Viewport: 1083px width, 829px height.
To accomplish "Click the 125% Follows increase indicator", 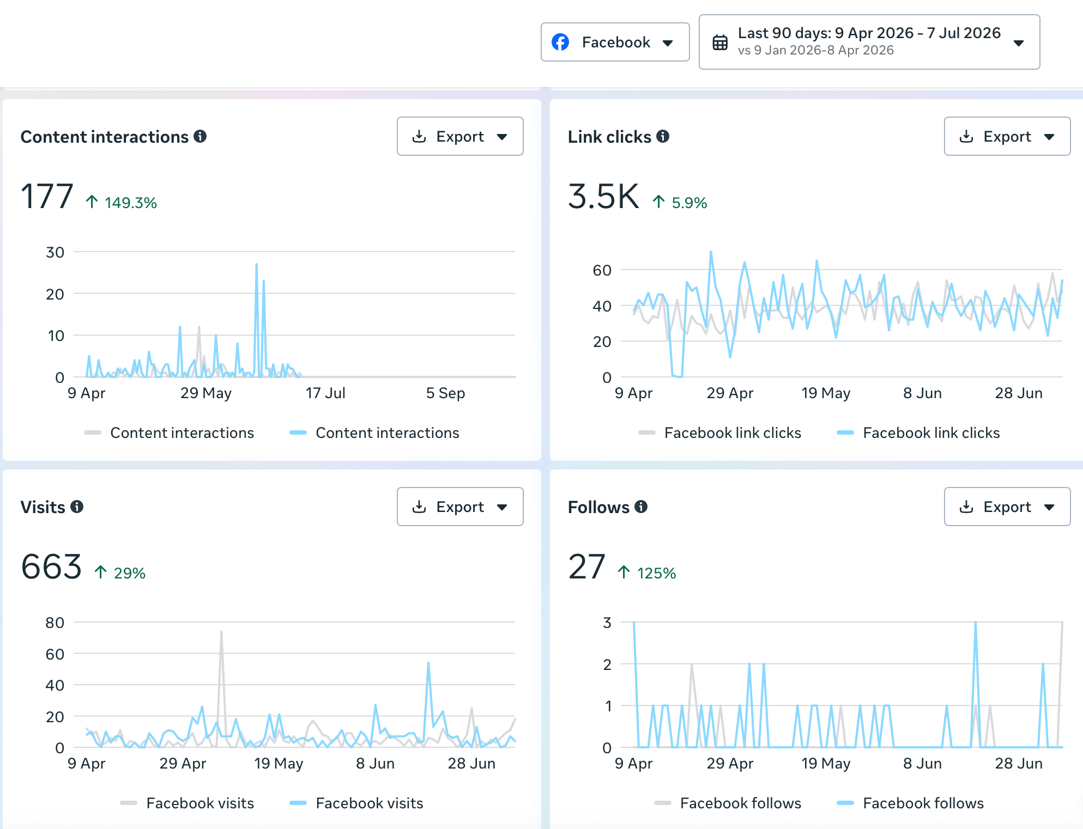I will [x=646, y=573].
